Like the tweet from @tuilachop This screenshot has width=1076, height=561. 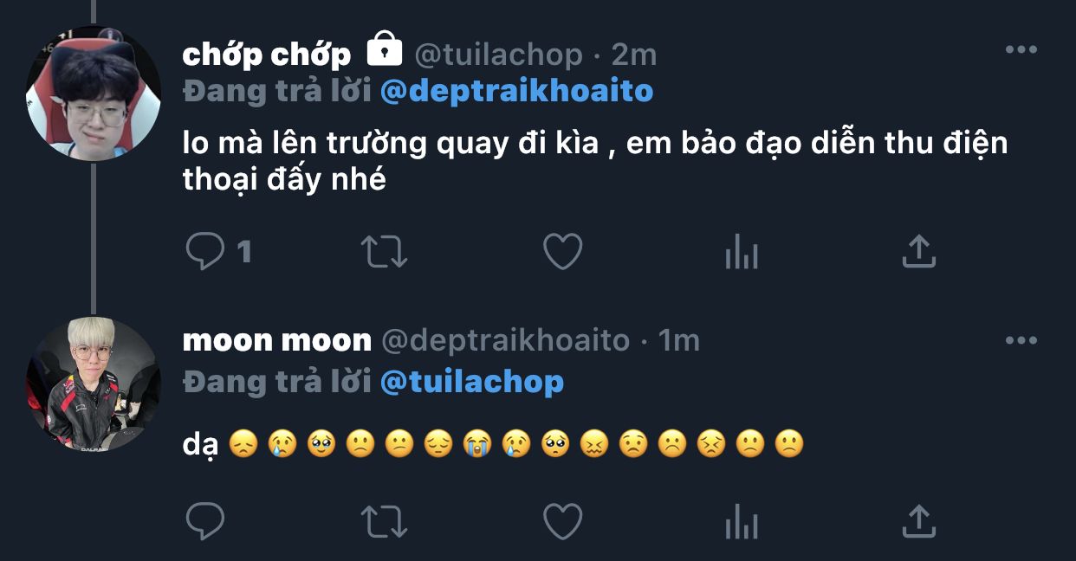click(x=562, y=252)
